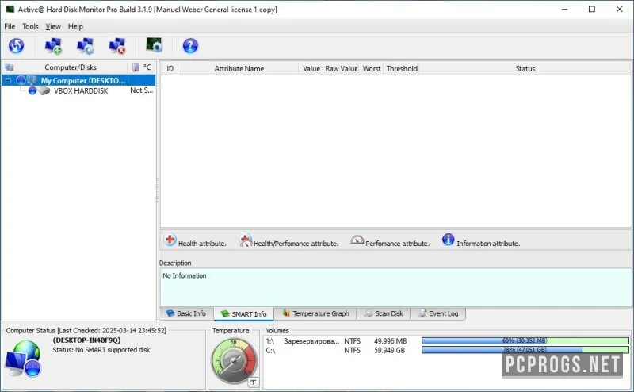Viewport: 634px width, 392px height.
Task: Click the Computer Status globe computer icon
Action: (x=24, y=359)
